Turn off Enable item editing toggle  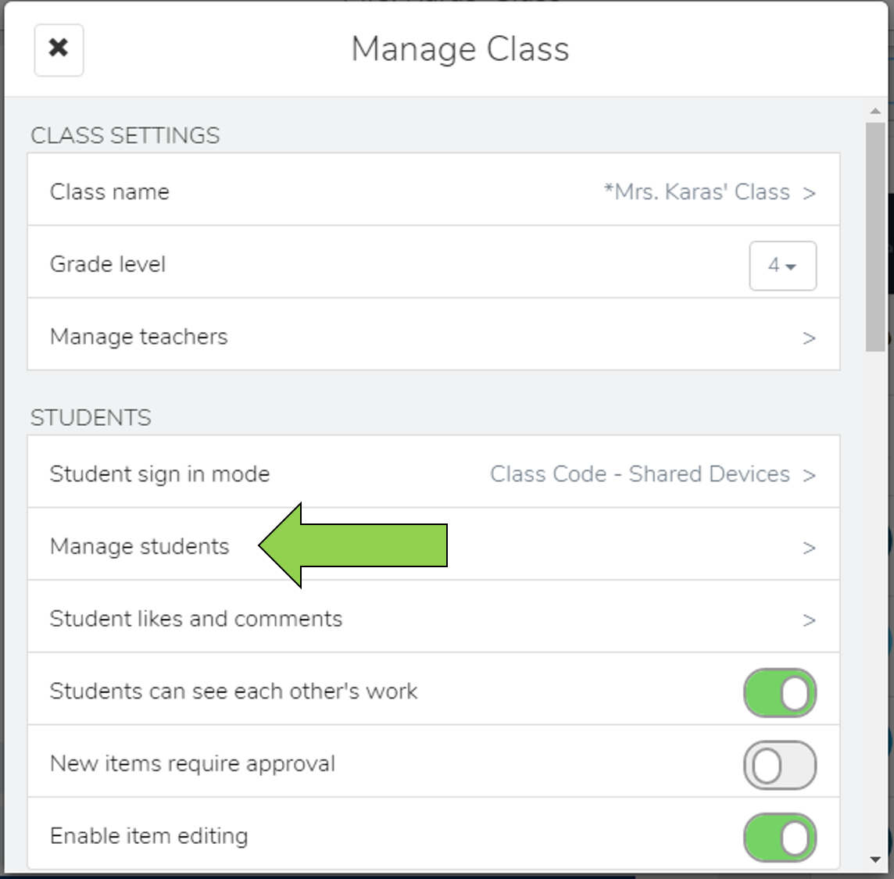pyautogui.click(x=780, y=838)
